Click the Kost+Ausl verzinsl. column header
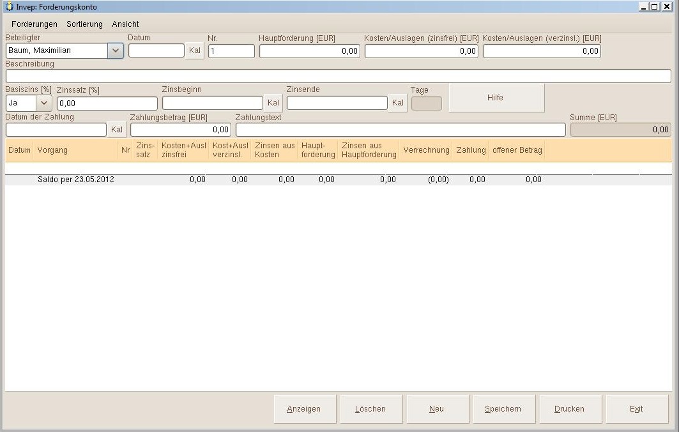 pyautogui.click(x=231, y=150)
